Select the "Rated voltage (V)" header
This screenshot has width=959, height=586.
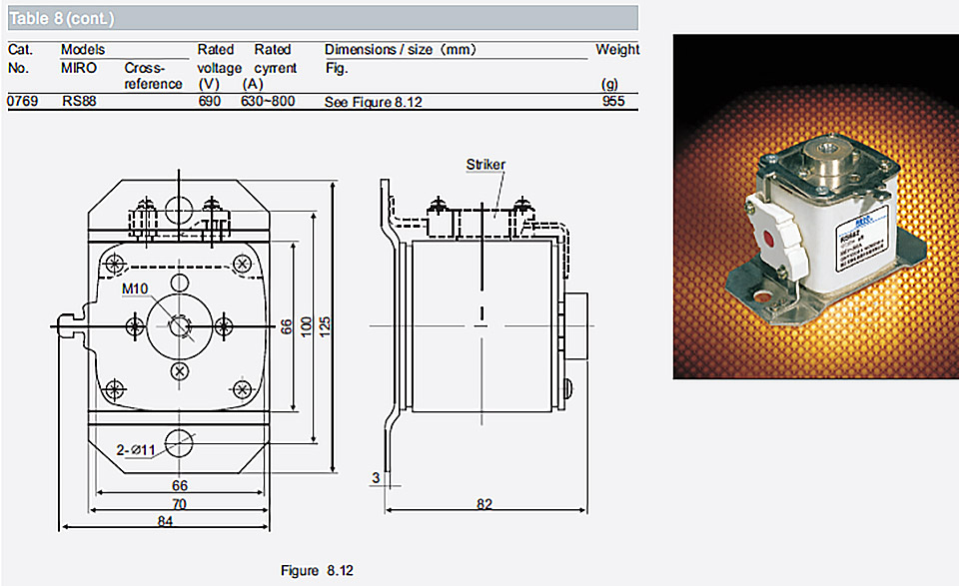tap(219, 67)
